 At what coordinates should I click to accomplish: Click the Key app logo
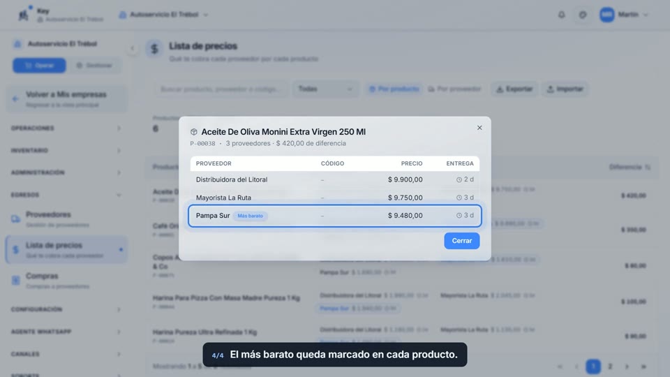(x=24, y=15)
